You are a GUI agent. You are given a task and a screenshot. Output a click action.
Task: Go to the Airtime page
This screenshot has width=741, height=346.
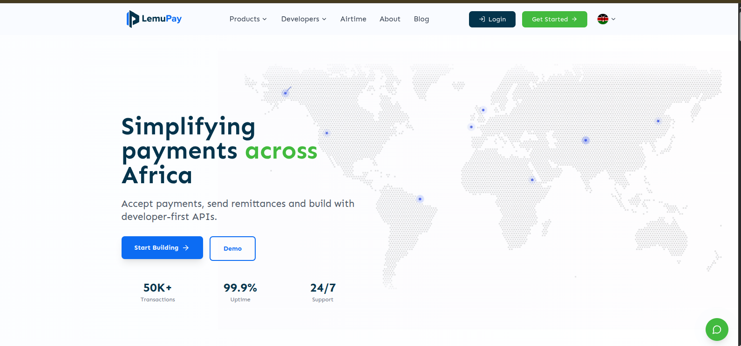coord(353,19)
